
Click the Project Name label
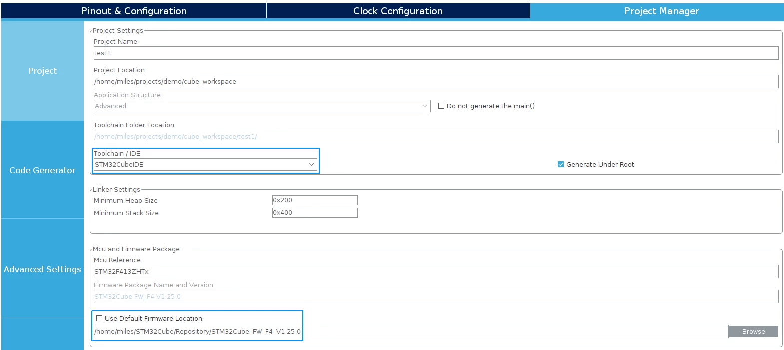[x=115, y=41]
